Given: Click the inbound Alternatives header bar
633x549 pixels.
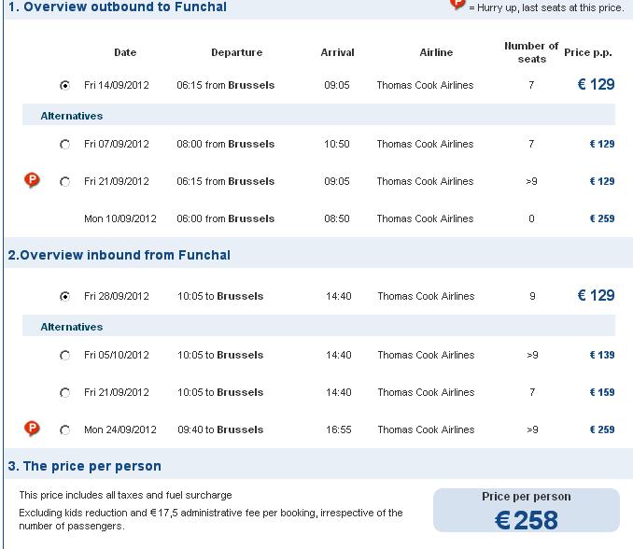Looking at the screenshot, I should pyautogui.click(x=318, y=326).
